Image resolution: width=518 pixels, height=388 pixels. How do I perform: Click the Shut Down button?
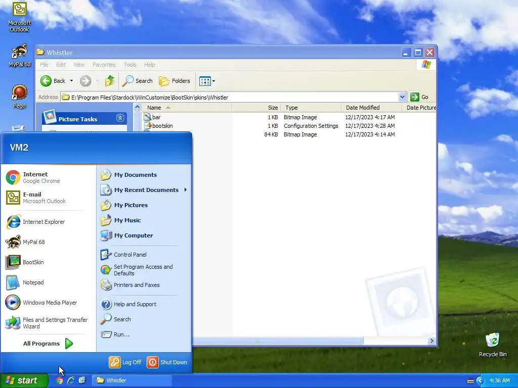167,362
